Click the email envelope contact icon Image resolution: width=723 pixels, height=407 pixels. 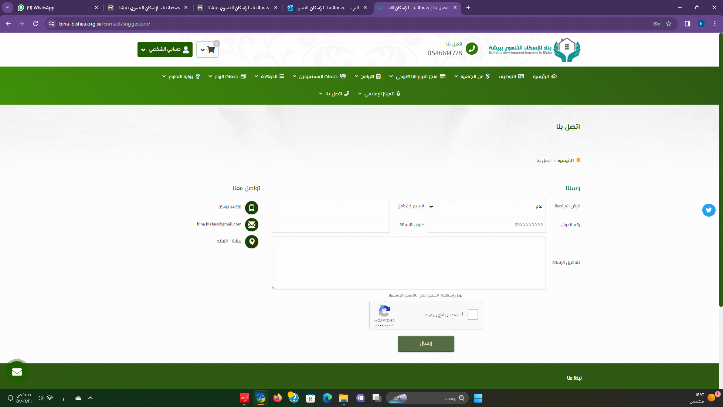(x=252, y=225)
